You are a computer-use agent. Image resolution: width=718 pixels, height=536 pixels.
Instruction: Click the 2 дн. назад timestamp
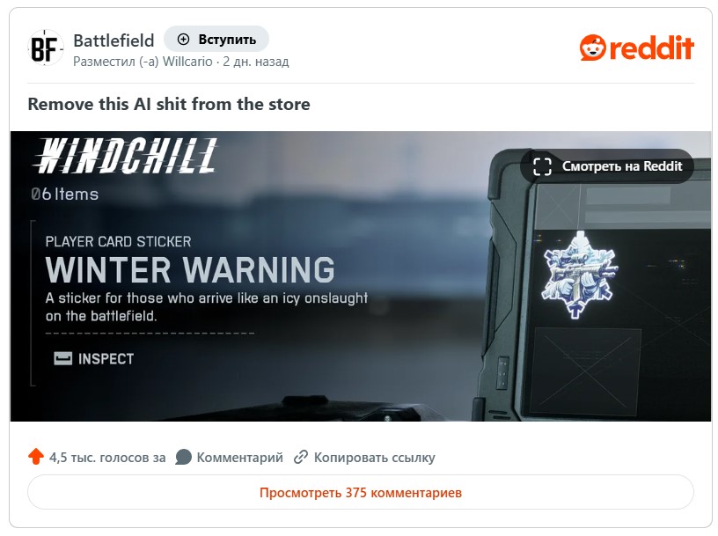pos(256,62)
